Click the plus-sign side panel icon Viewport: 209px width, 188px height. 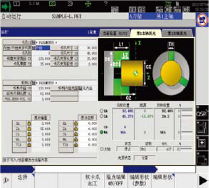tap(202, 143)
